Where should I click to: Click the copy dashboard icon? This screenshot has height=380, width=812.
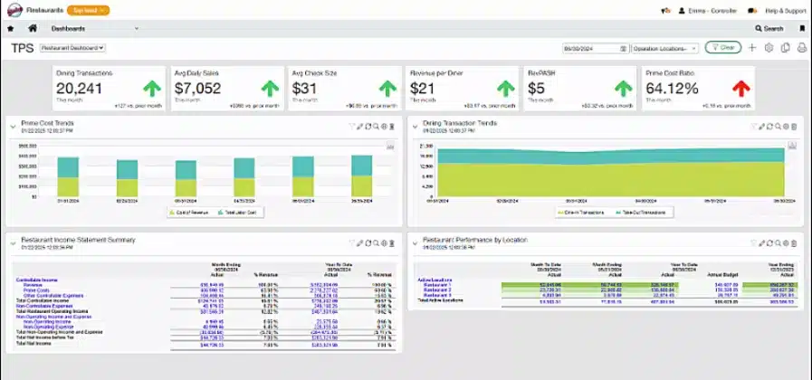pyautogui.click(x=785, y=47)
